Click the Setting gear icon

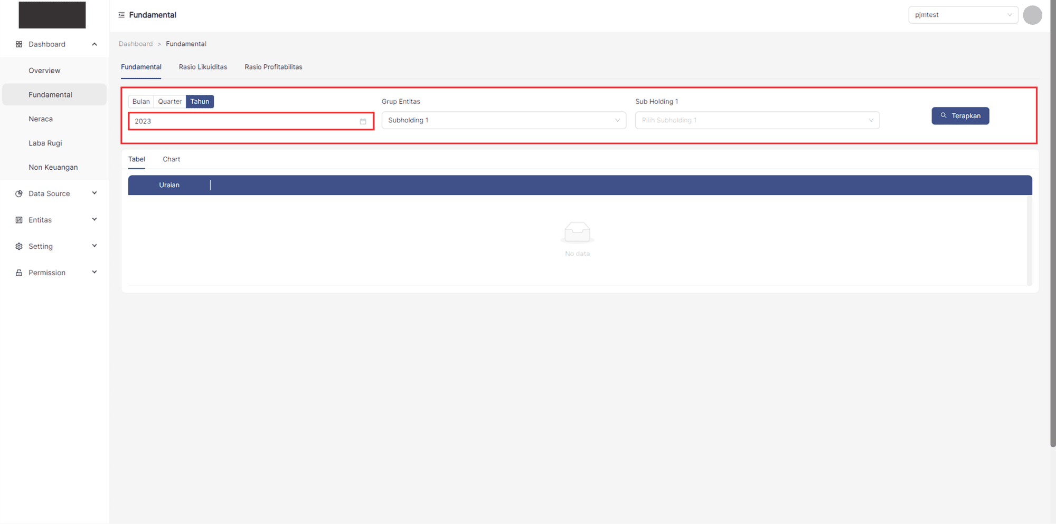click(x=19, y=246)
